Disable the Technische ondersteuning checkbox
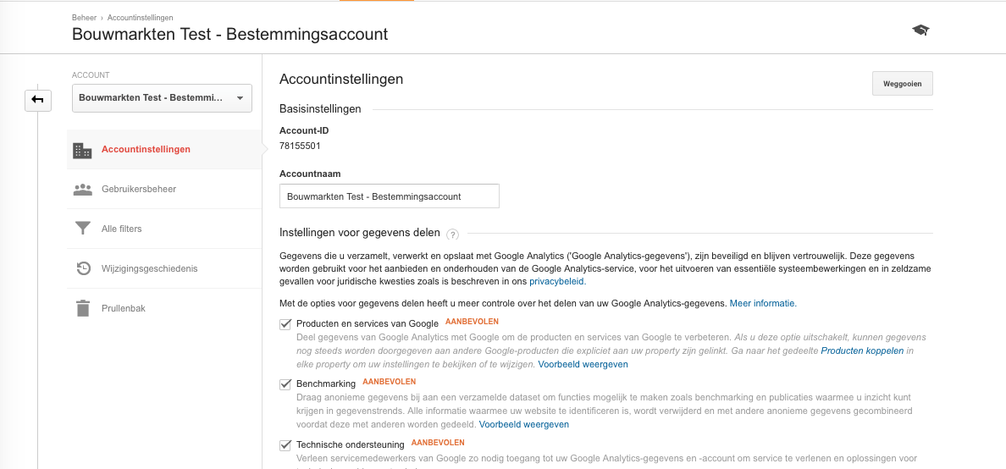The width and height of the screenshot is (1006, 469). tap(285, 444)
